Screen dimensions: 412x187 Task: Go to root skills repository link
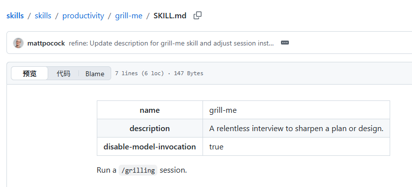(15, 16)
